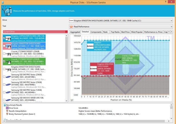Click user icon of Kingston SHPM2280P2H row
This screenshot has width=176, height=124.
(x=9, y=39)
